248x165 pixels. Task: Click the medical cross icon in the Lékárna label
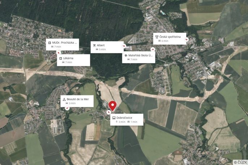click(x=61, y=58)
